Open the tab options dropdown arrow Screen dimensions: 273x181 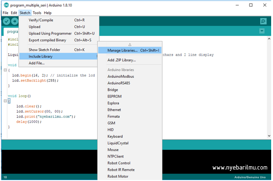click(261, 31)
